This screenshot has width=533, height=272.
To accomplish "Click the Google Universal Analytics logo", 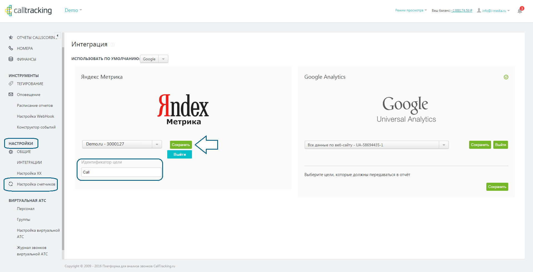I will (x=406, y=109).
